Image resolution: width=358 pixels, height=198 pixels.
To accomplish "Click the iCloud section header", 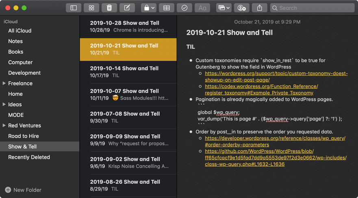I will click(x=11, y=22).
